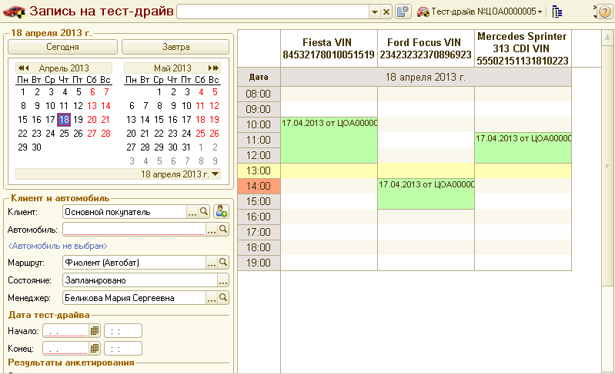Viewport: 615px width, 374px height.
Task: Select May 31 in the calendar
Action: 186,147
